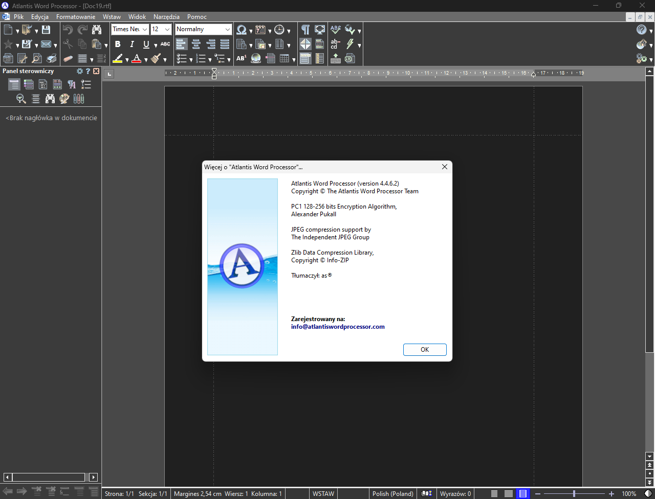Toggle italic formatting
The image size is (655, 499).
tap(132, 44)
